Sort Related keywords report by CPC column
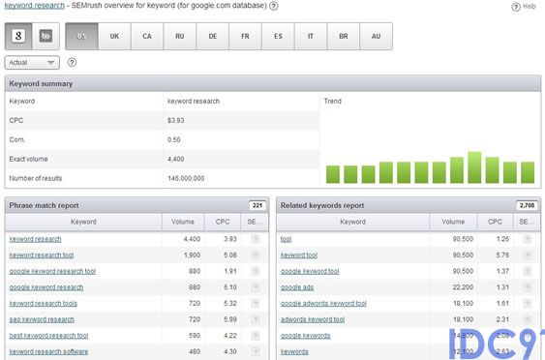 point(495,222)
